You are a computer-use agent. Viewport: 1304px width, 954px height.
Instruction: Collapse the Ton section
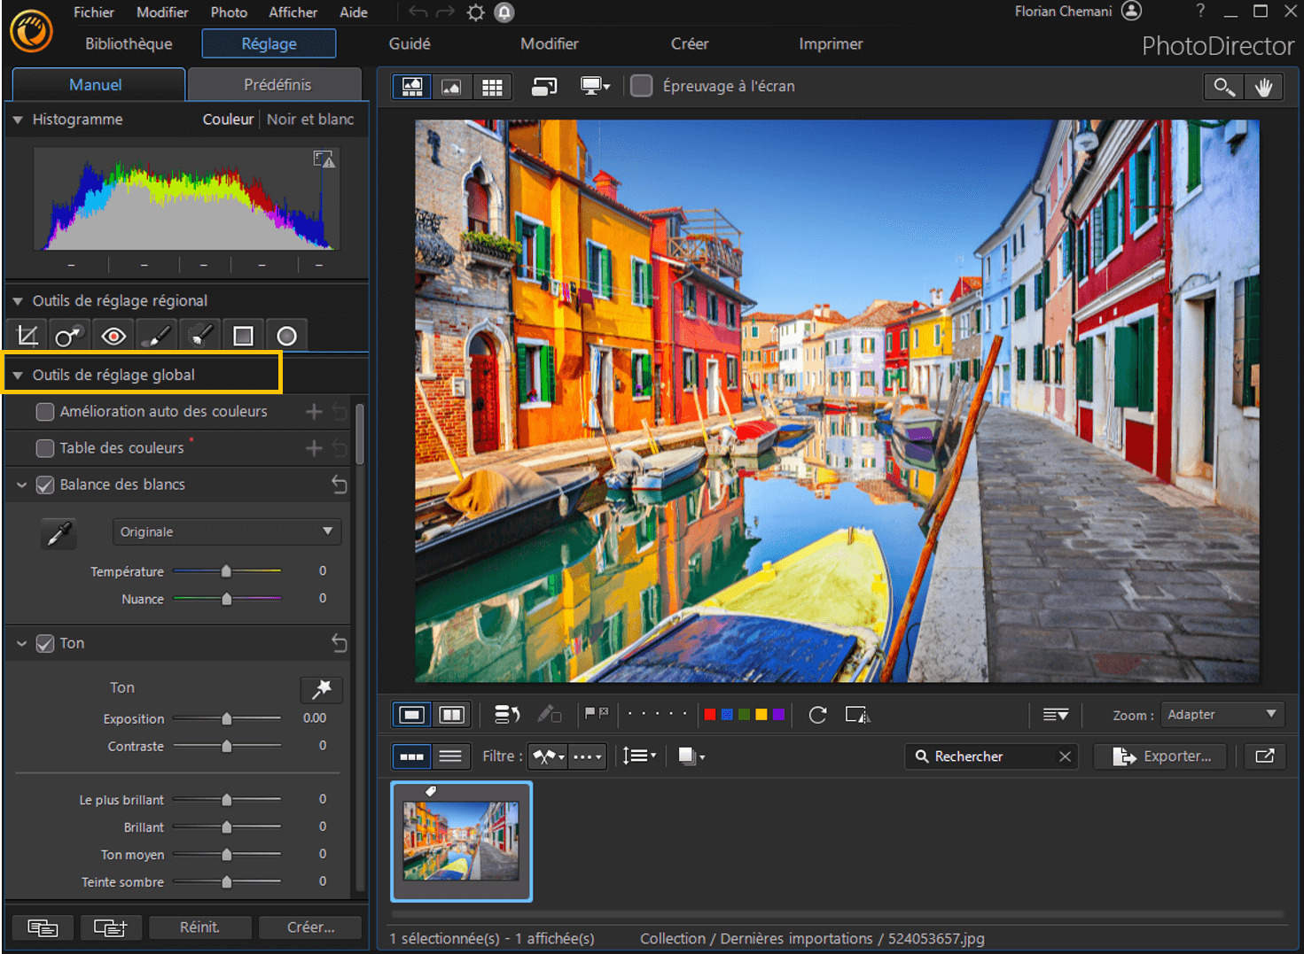point(21,643)
